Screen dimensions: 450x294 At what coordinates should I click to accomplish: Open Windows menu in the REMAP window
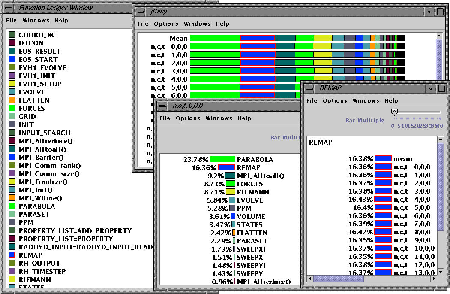pos(366,100)
